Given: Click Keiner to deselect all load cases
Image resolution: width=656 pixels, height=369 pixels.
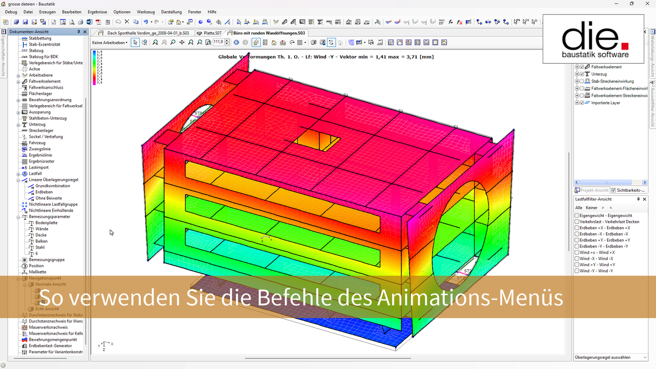Looking at the screenshot, I should (591, 208).
